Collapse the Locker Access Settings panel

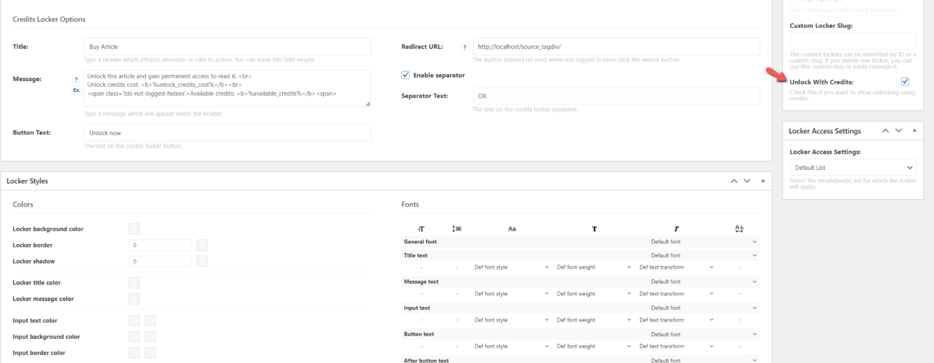(x=915, y=131)
